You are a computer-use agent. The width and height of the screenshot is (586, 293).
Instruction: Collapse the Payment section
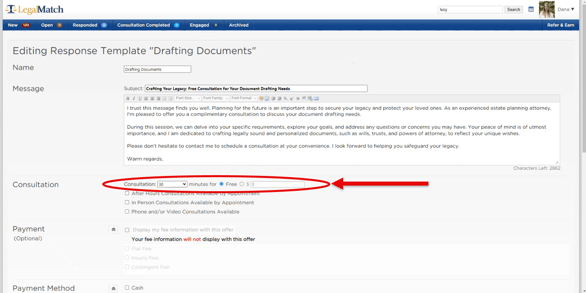(113, 230)
